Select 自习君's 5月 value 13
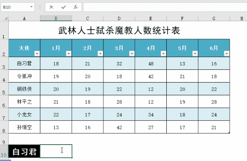 (x=182, y=63)
